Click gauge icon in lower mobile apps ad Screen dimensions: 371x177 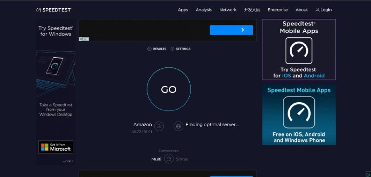tap(299, 112)
